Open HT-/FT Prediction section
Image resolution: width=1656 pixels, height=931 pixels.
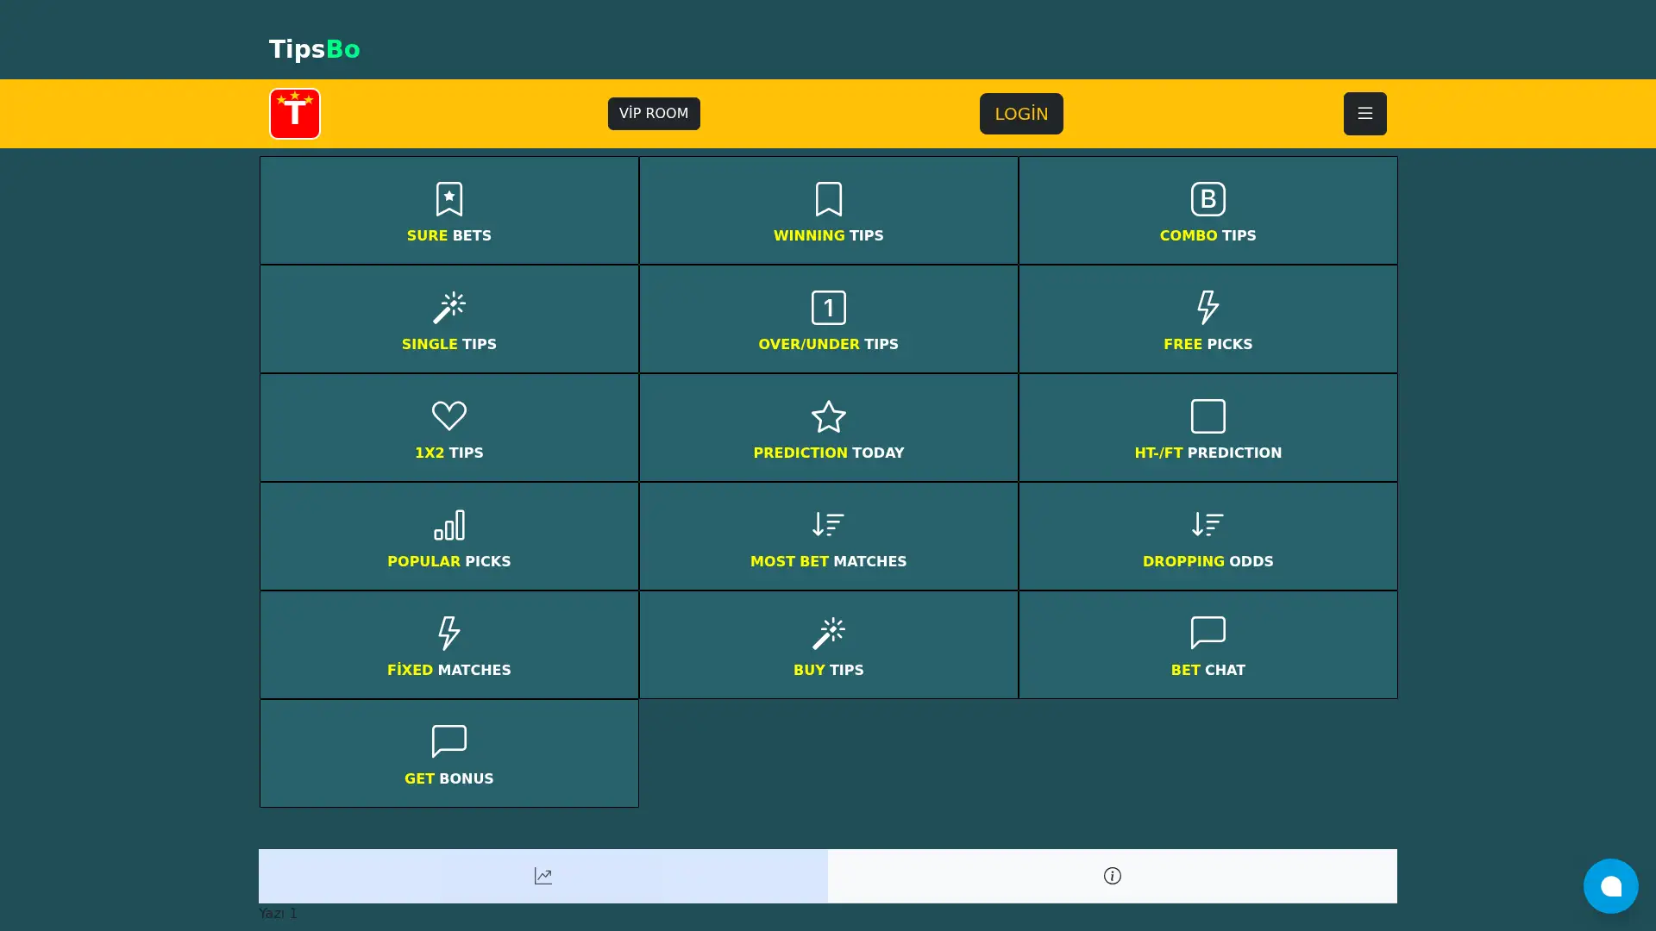coord(1207,427)
